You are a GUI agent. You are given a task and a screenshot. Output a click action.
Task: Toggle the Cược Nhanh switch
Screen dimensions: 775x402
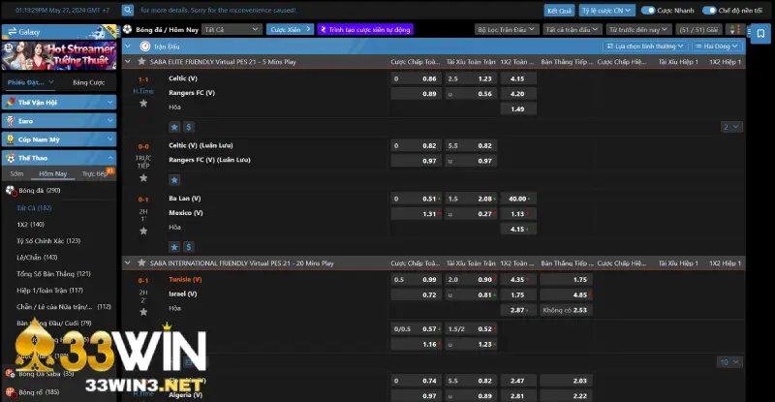point(647,10)
